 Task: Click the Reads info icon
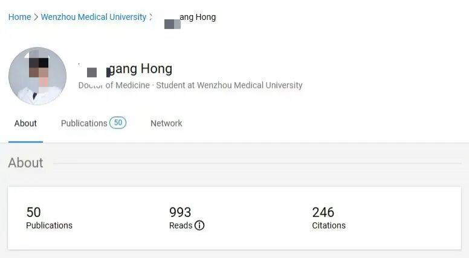[199, 225]
